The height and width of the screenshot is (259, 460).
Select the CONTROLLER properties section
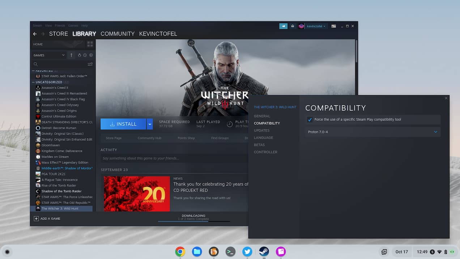tap(265, 152)
